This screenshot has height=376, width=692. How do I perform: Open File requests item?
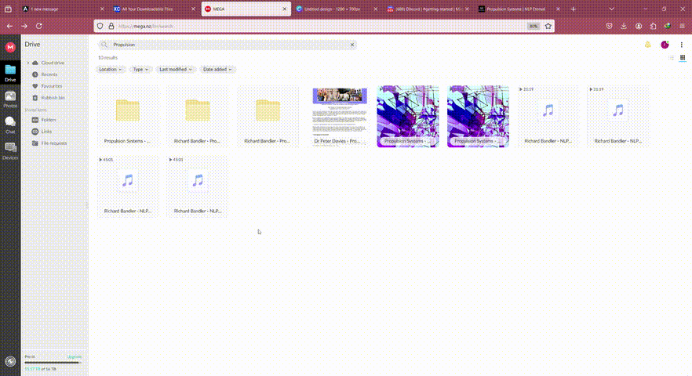53,143
